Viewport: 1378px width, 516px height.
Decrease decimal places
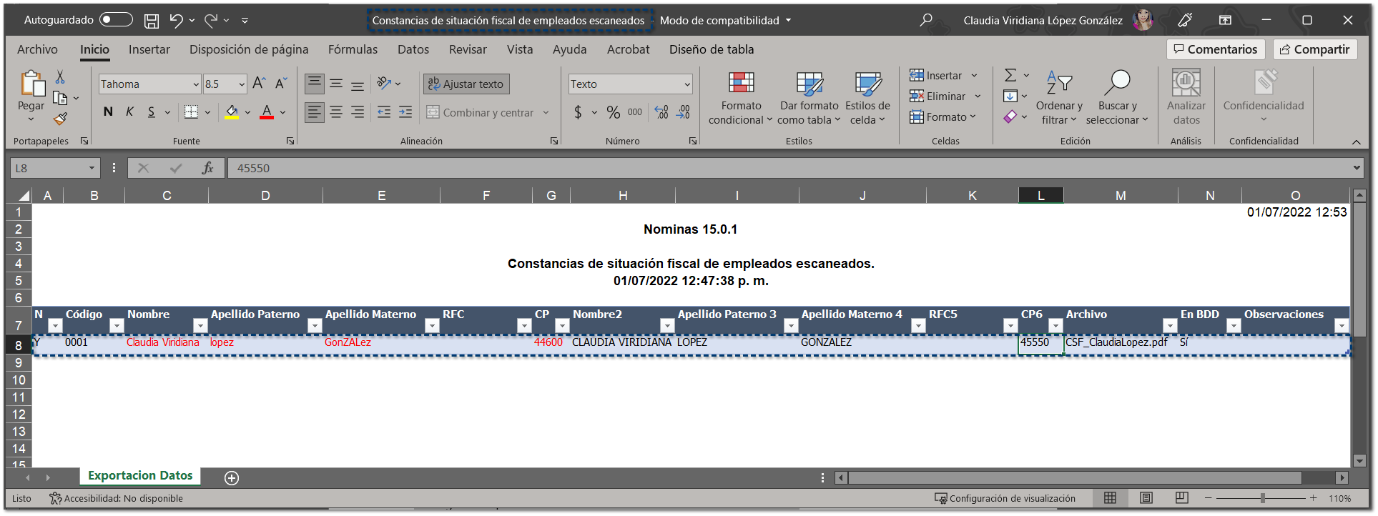point(684,112)
